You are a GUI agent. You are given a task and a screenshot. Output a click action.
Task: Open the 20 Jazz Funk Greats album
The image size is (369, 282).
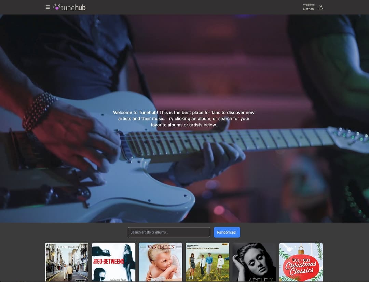pyautogui.click(x=207, y=262)
